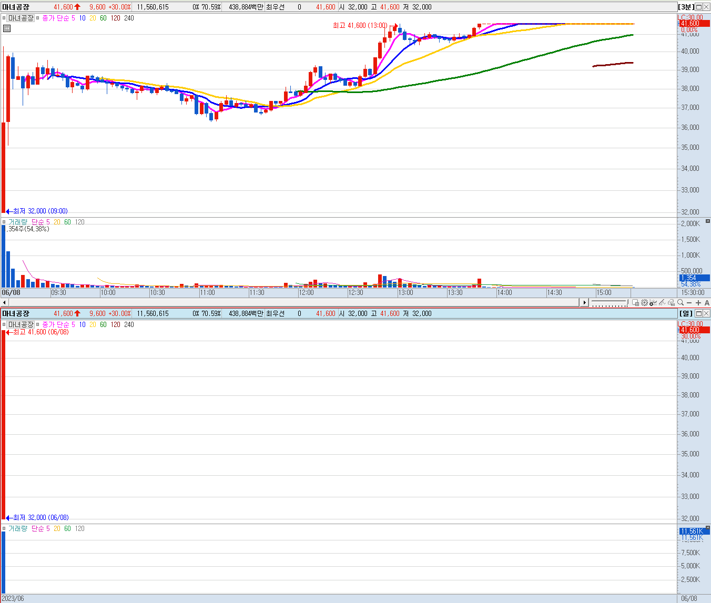Viewport: 711px width, 603px height.
Task: Open chart settings gear icon
Action: [644, 303]
